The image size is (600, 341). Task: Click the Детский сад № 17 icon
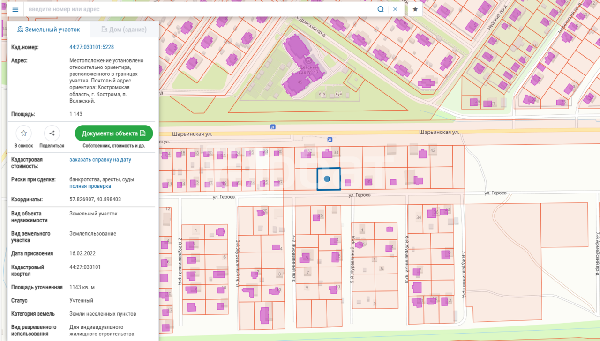(x=308, y=61)
